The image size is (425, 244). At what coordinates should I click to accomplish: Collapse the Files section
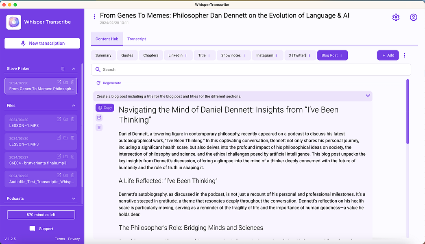74,105
